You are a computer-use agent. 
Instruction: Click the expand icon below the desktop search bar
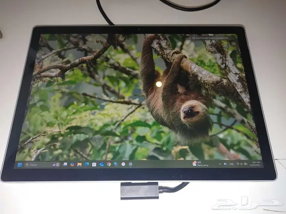point(233,44)
